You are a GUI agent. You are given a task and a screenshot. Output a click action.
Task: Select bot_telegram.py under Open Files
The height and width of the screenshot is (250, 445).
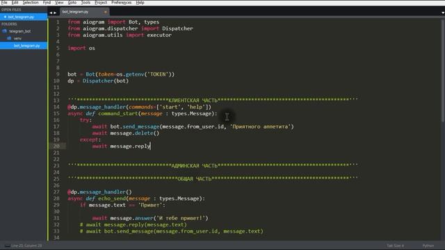[x=24, y=17]
